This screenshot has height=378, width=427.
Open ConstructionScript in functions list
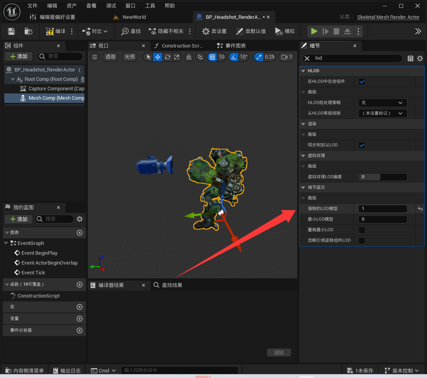click(x=35, y=296)
